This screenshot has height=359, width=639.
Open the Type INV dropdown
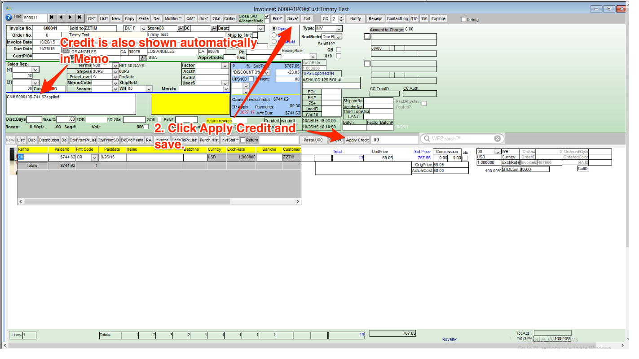339,28
